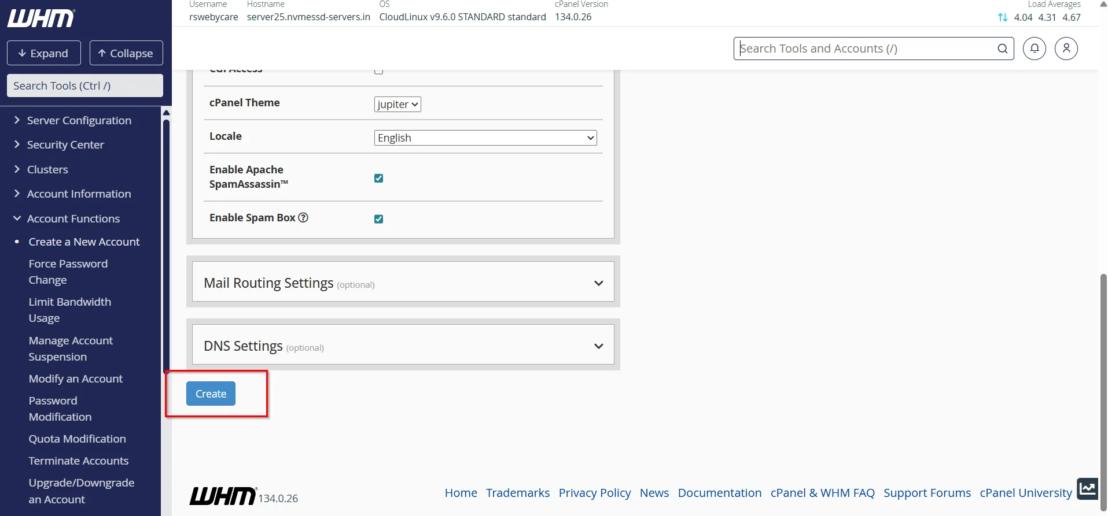Click hostname server25.nvmessd-servers.in text
The width and height of the screenshot is (1108, 516).
pos(308,17)
